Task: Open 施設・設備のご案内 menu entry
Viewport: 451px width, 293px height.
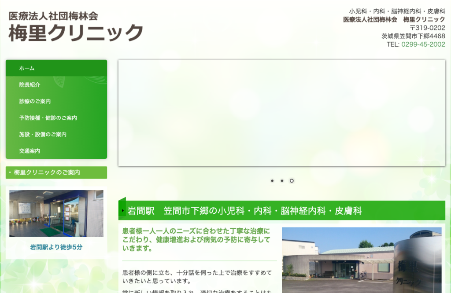Action: [56, 134]
